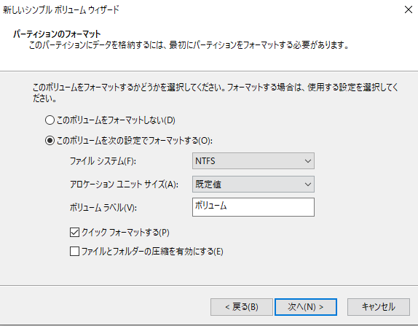Select 'このボリュームを次の設定でフォーマットする' radio button
This screenshot has height=326, width=418.
[50, 141]
